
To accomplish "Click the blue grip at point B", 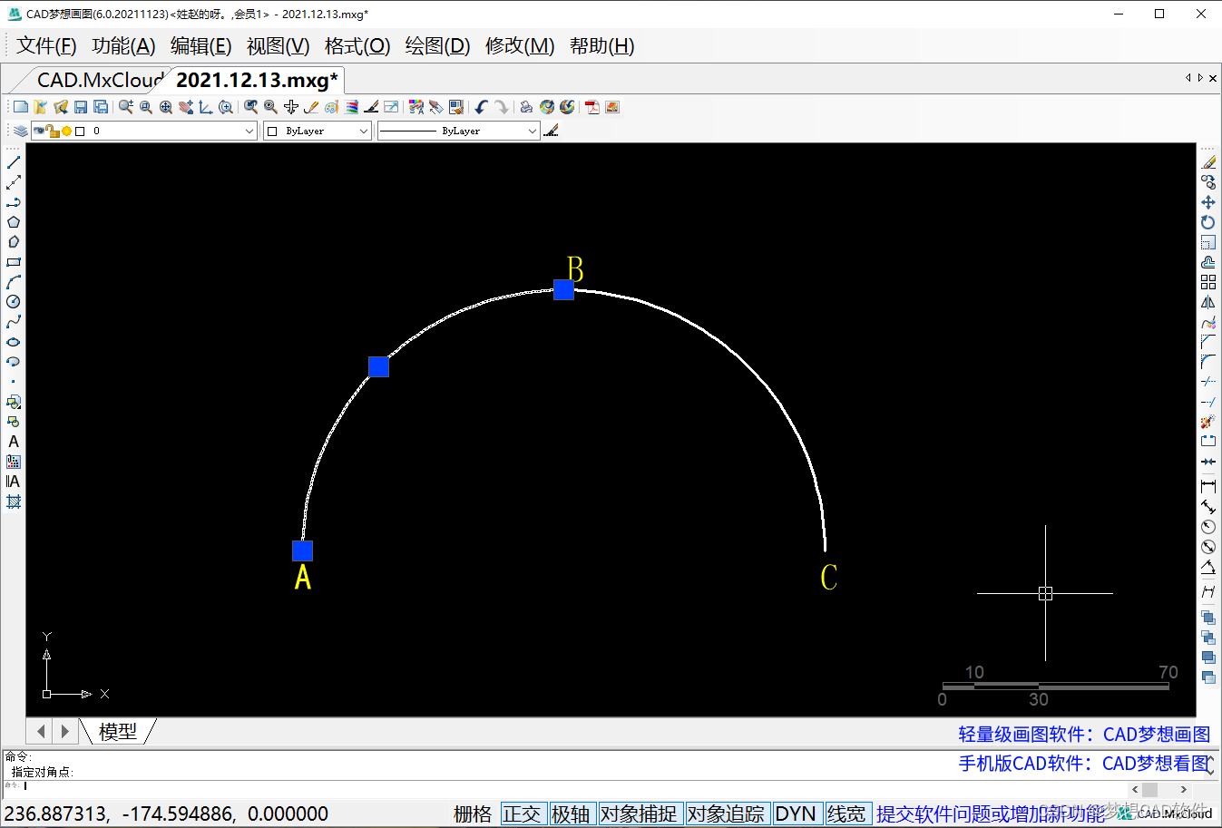I will (563, 289).
